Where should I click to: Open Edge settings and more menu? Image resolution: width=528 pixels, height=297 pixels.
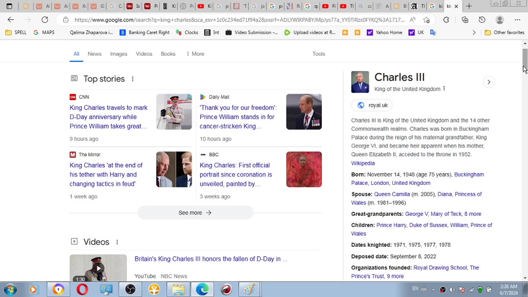click(517, 20)
